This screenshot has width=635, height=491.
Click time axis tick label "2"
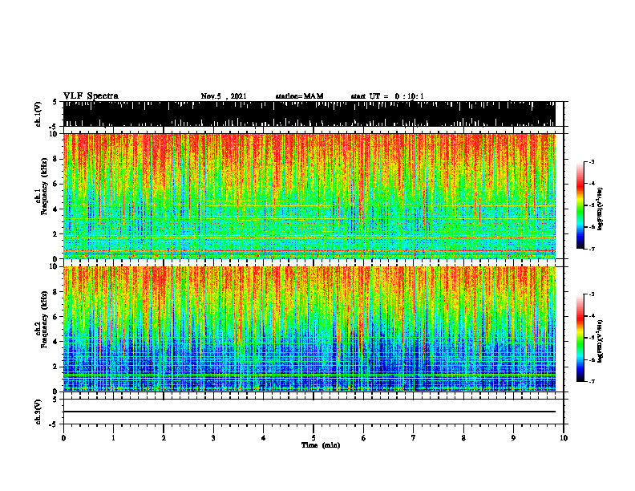click(x=164, y=438)
